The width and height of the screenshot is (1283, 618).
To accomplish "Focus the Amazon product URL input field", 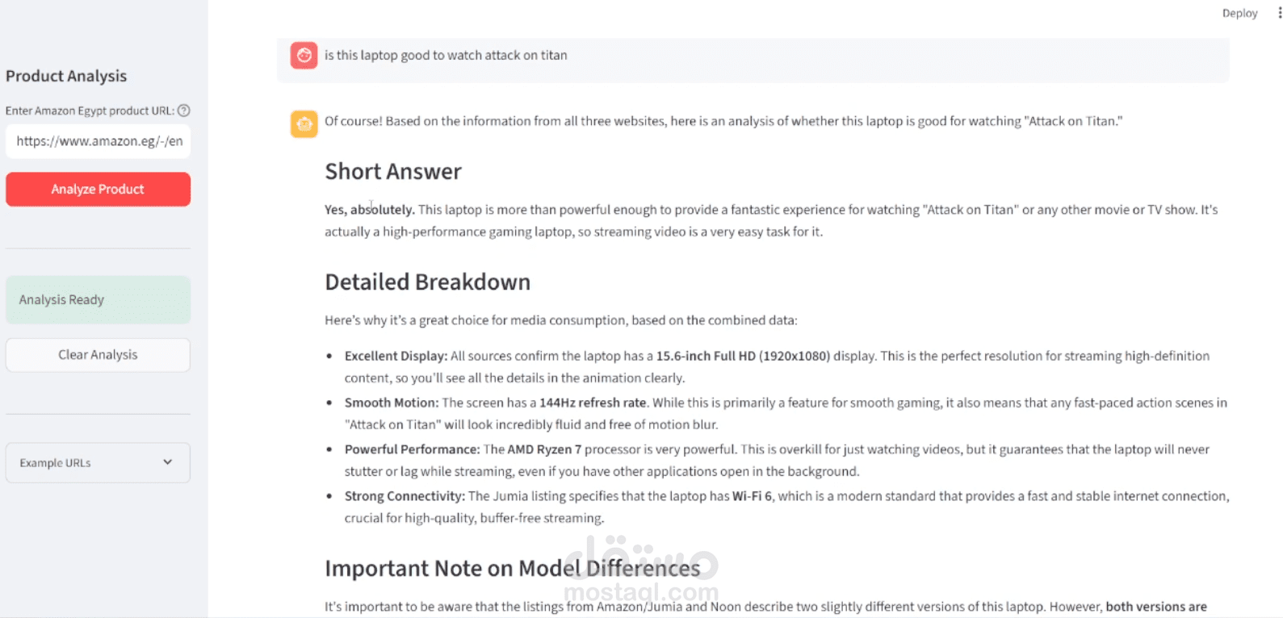I will pos(98,141).
